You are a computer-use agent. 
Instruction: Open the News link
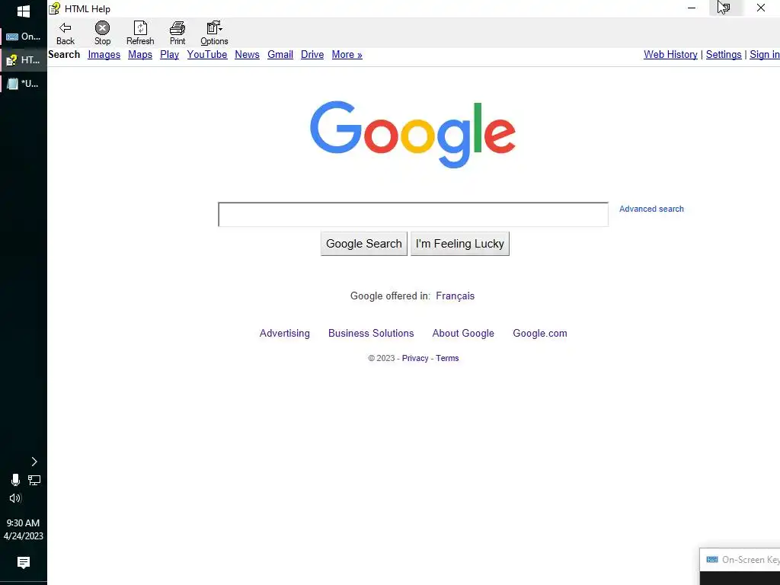(247, 55)
